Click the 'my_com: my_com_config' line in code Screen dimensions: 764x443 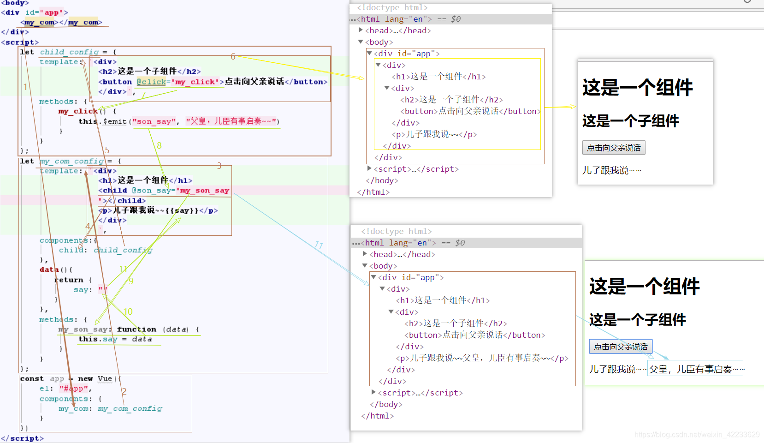pos(110,409)
